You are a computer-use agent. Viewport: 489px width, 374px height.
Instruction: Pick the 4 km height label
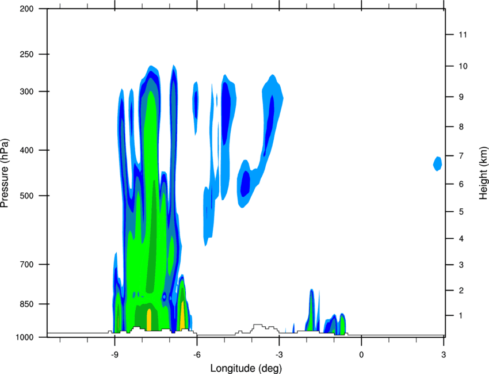(x=461, y=239)
